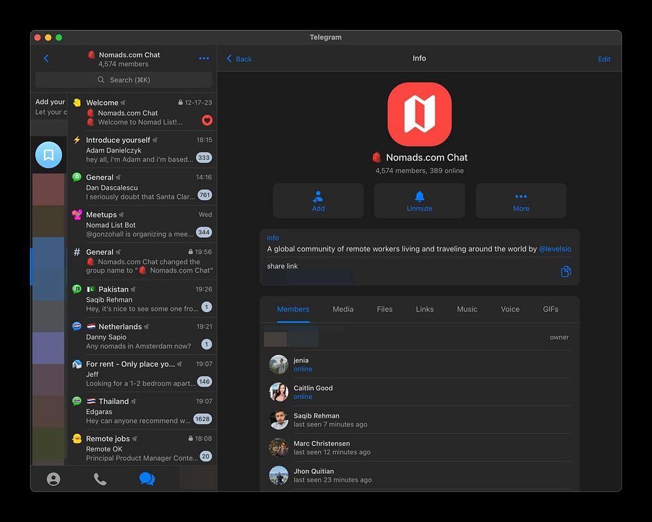Click the red backpack emoji in the header title
The width and height of the screenshot is (652, 522).
coord(91,55)
